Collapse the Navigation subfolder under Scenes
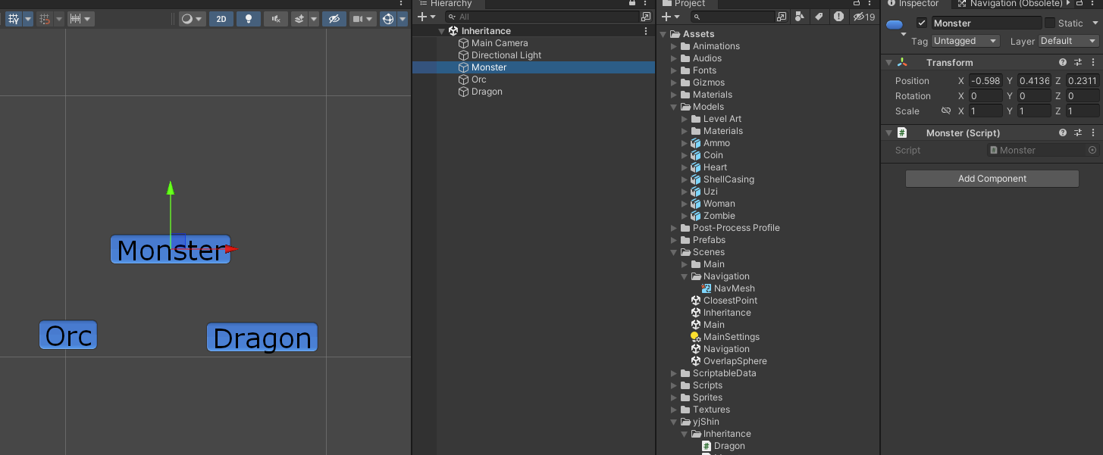 click(685, 276)
